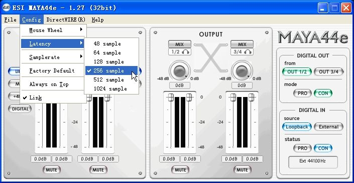
Task: Set digital out source to OUT 1/2
Action: coord(297,71)
